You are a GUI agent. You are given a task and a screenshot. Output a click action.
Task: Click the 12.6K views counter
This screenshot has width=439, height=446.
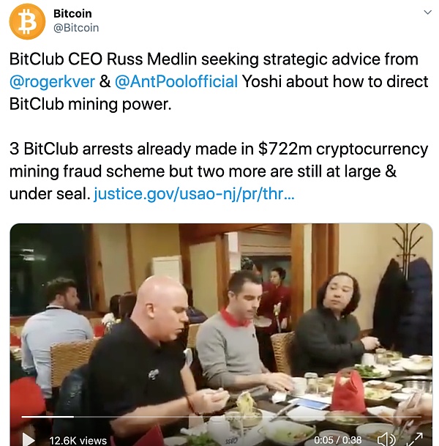click(x=78, y=440)
